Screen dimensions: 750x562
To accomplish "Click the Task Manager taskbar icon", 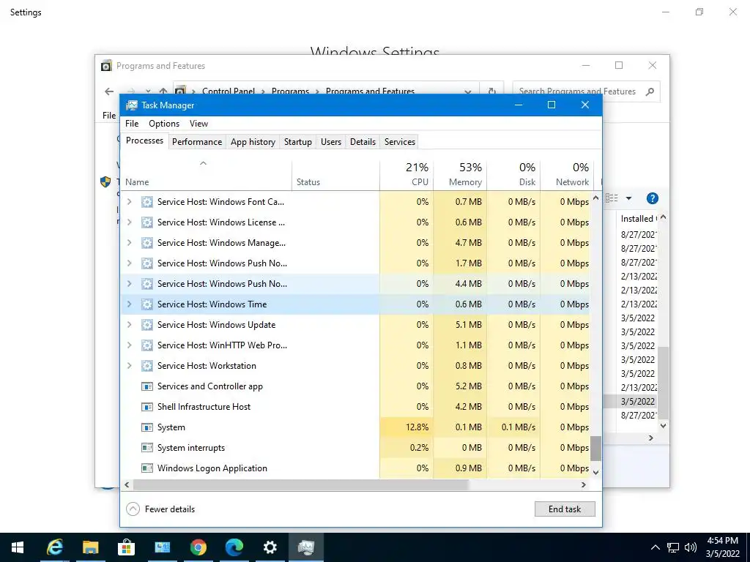I will point(305,547).
